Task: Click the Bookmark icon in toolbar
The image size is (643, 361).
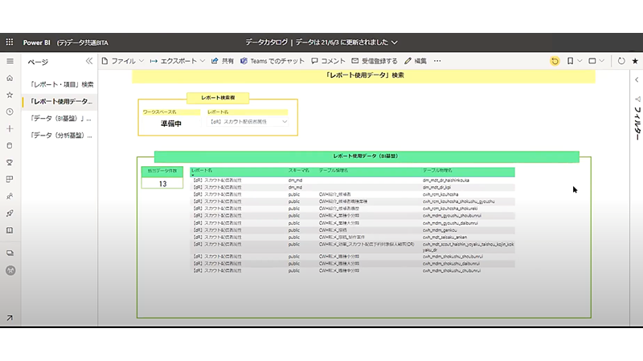Action: pyautogui.click(x=570, y=61)
